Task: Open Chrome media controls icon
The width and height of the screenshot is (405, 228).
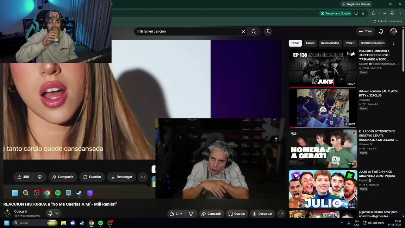Action: pos(385,13)
